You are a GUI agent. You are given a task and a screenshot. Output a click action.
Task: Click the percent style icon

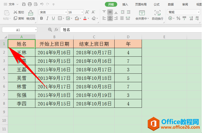click(x=178, y=18)
